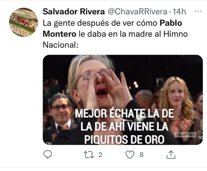Click the tweet text mentioning Himno Nacional
Screen dimensions: 207x171
pyautogui.click(x=115, y=34)
